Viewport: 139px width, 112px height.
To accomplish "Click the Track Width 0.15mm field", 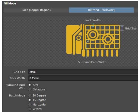I will (x=83, y=78).
